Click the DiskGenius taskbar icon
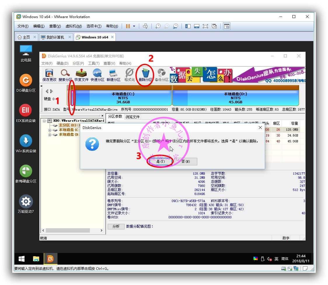The height and width of the screenshot is (285, 328). (50, 259)
